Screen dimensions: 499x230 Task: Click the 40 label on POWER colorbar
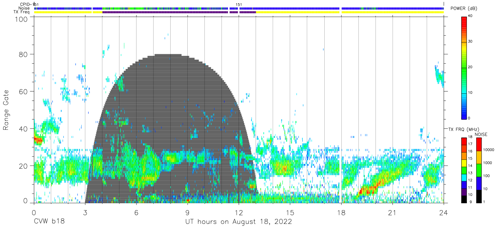pyautogui.click(x=471, y=16)
